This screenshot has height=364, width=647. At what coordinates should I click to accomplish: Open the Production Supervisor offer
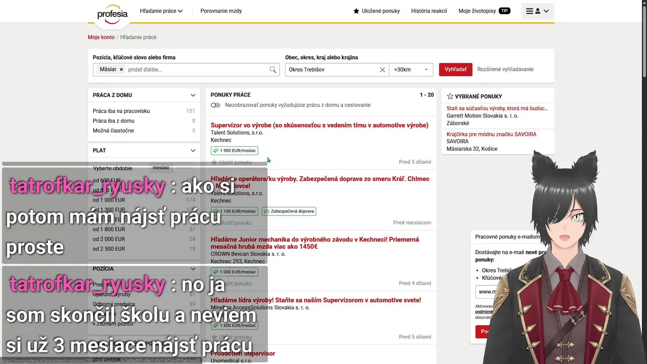(x=243, y=353)
